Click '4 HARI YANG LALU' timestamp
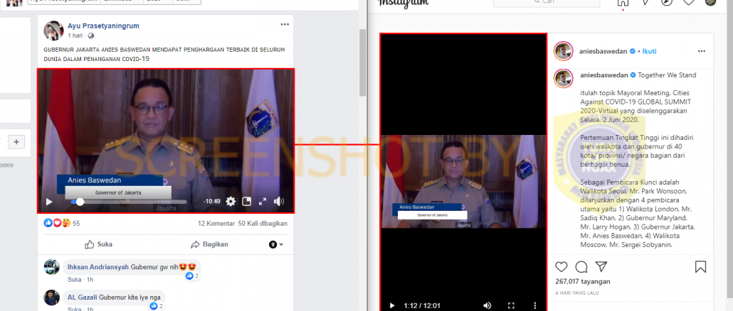The width and height of the screenshot is (733, 311). (577, 293)
